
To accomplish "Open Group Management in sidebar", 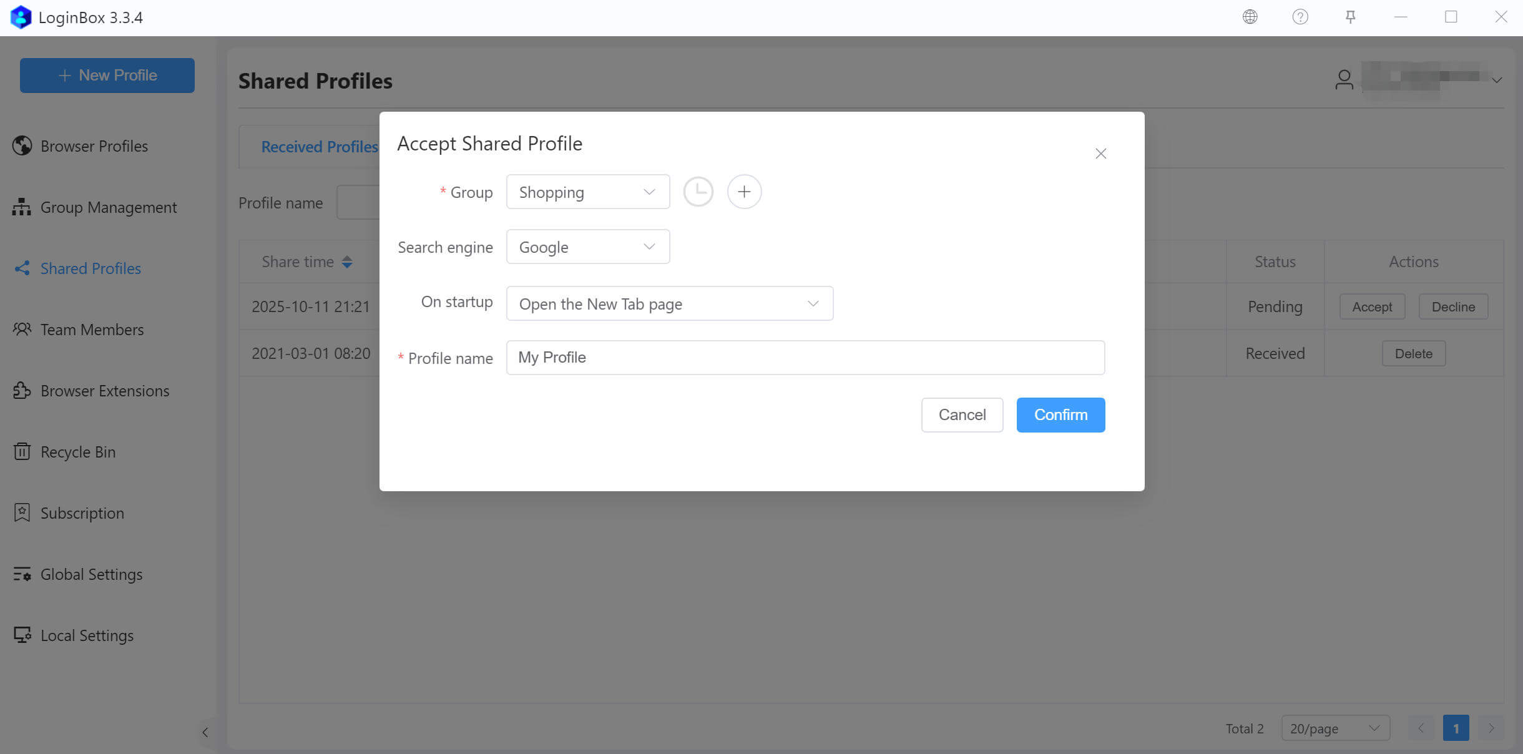I will point(108,207).
